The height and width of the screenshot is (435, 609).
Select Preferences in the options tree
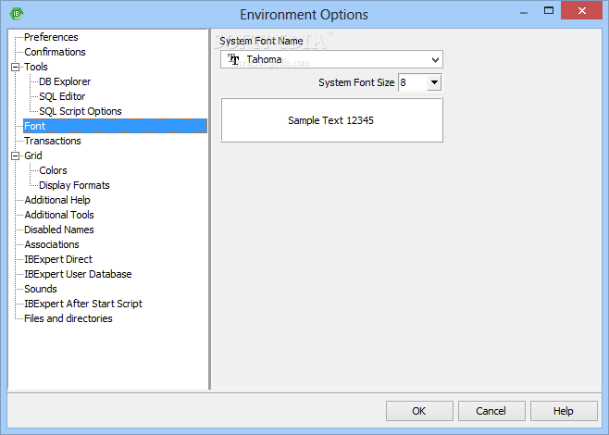pos(51,37)
